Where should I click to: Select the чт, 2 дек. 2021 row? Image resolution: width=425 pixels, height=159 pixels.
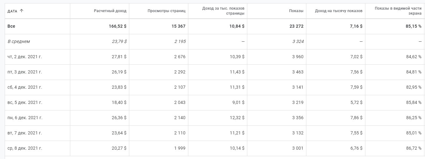tap(25, 57)
